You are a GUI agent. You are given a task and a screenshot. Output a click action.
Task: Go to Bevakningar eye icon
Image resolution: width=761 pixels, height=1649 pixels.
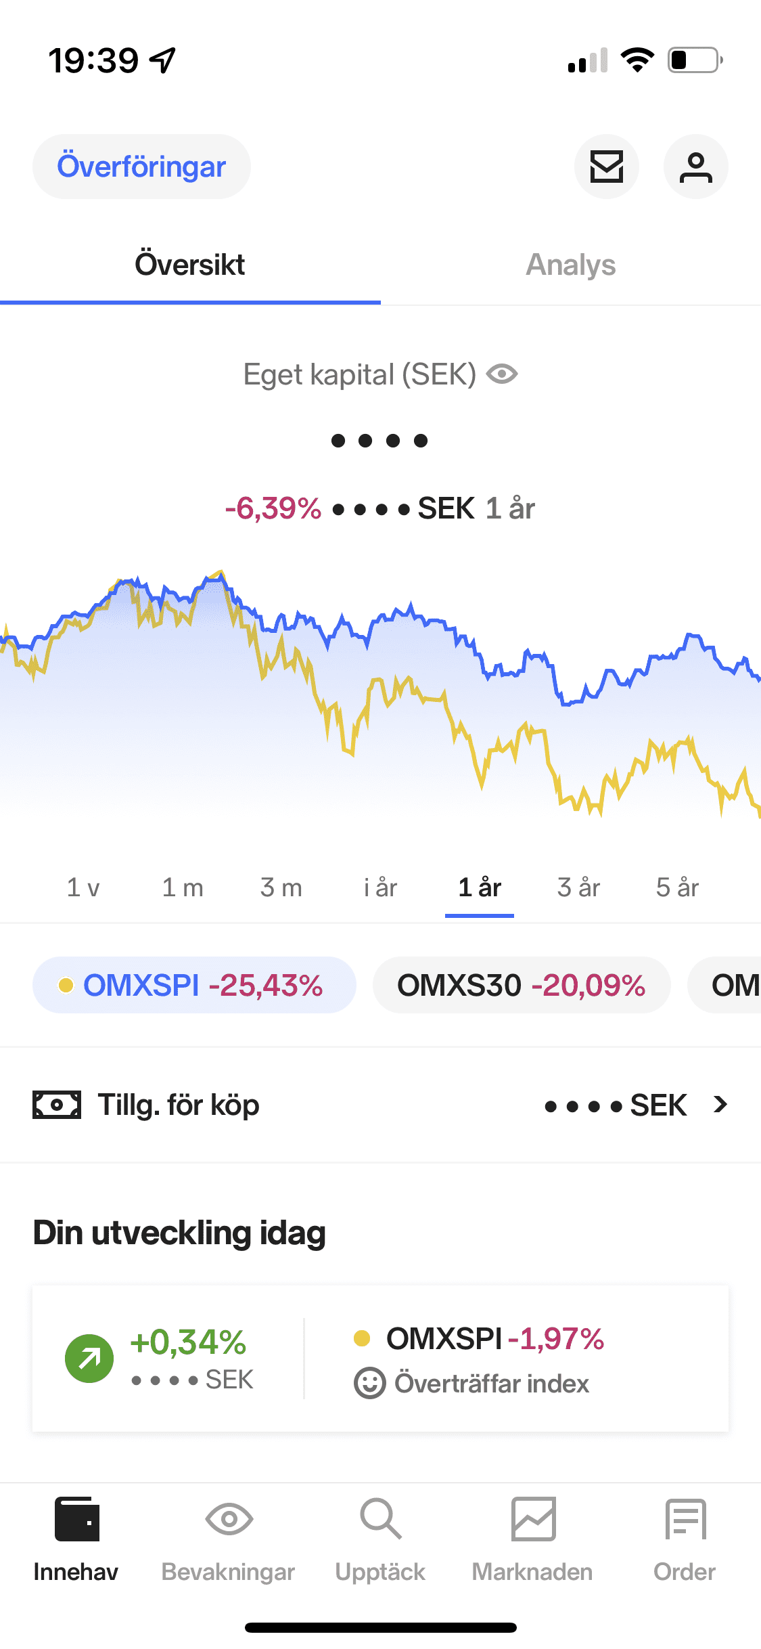tap(229, 1519)
